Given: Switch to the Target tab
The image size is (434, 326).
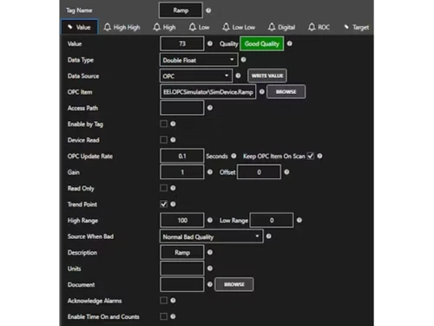Looking at the screenshot, I should click(357, 27).
